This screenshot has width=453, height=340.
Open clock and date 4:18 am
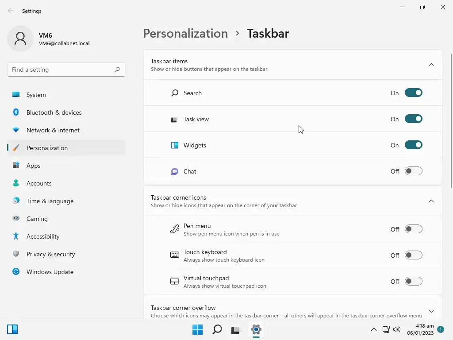click(420, 329)
